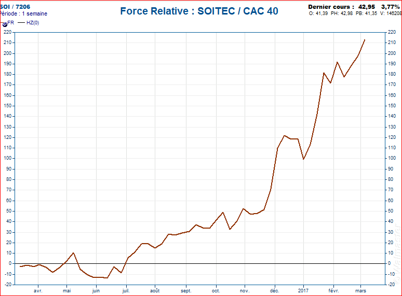Image resolution: width=402 pixels, height=296 pixels.
Task: Click the oct. month label on time axis
Action: [x=216, y=291]
